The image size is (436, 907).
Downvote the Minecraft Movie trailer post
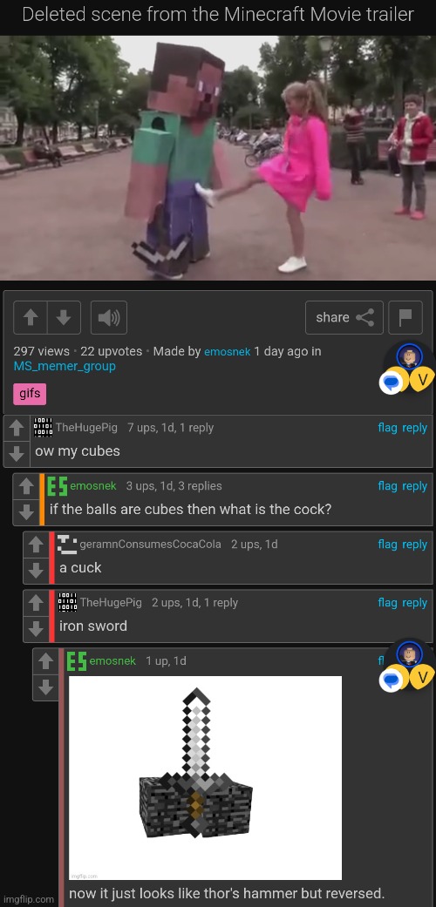[64, 317]
